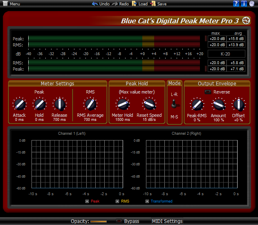
Task: Toggle the Peak curve checkbox
Action: tap(87, 201)
